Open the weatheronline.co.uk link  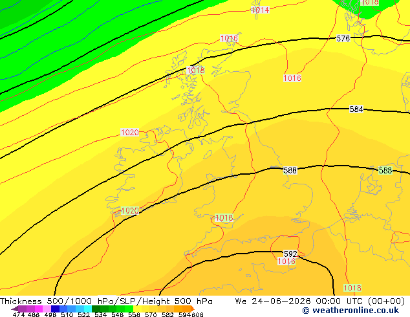[x=355, y=311]
